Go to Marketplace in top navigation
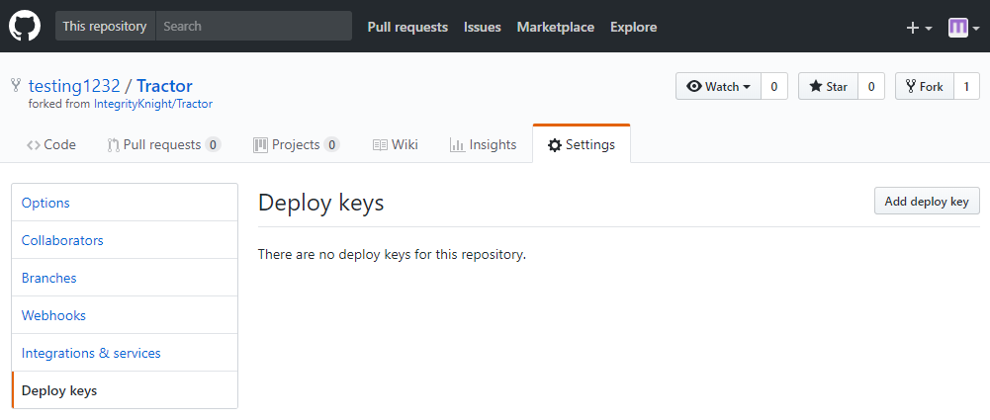Screen dimensions: 990x420 coord(555,28)
